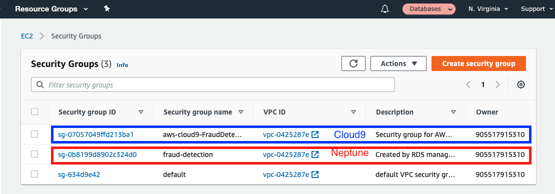Open security group sg-0b8199d8902c324d0
The height and width of the screenshot is (194, 555).
click(x=97, y=154)
